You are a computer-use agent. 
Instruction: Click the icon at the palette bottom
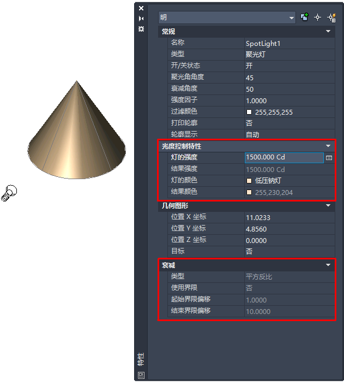[x=141, y=375]
